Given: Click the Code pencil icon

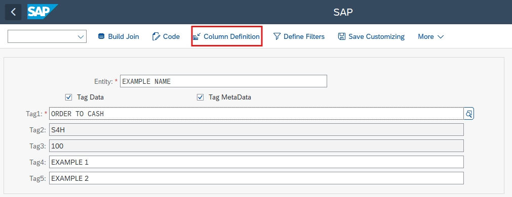Looking at the screenshot, I should pyautogui.click(x=156, y=36).
